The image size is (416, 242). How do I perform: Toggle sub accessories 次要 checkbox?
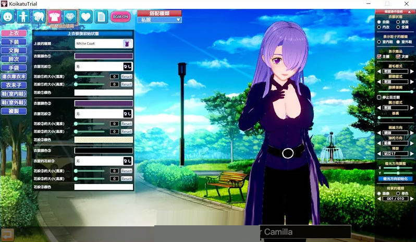pyautogui.click(x=398, y=56)
